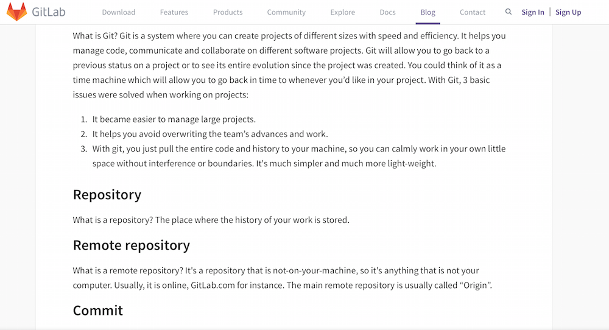Go to the Features page
Viewport: 609px width, 330px height.
pos(174,12)
